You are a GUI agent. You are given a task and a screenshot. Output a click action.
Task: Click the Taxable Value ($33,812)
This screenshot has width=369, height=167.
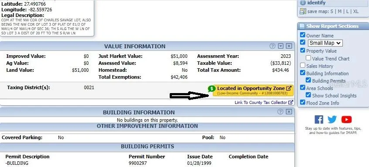point(281,63)
